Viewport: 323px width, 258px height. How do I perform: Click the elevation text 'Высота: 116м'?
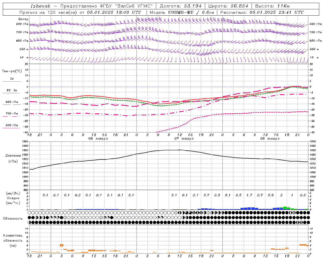pos(272,6)
